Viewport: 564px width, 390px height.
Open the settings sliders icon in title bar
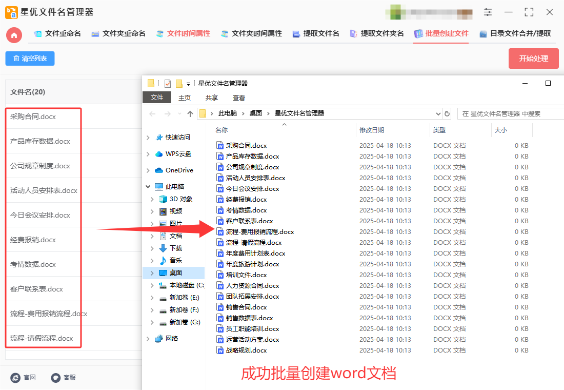tap(488, 12)
